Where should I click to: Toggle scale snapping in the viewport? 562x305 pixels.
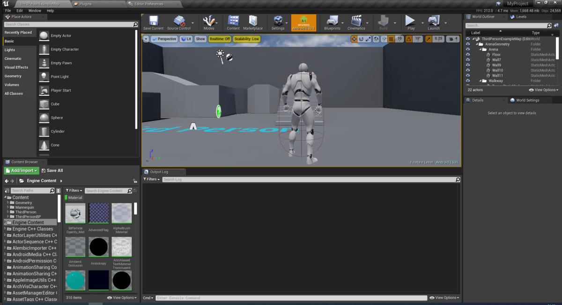pos(429,39)
